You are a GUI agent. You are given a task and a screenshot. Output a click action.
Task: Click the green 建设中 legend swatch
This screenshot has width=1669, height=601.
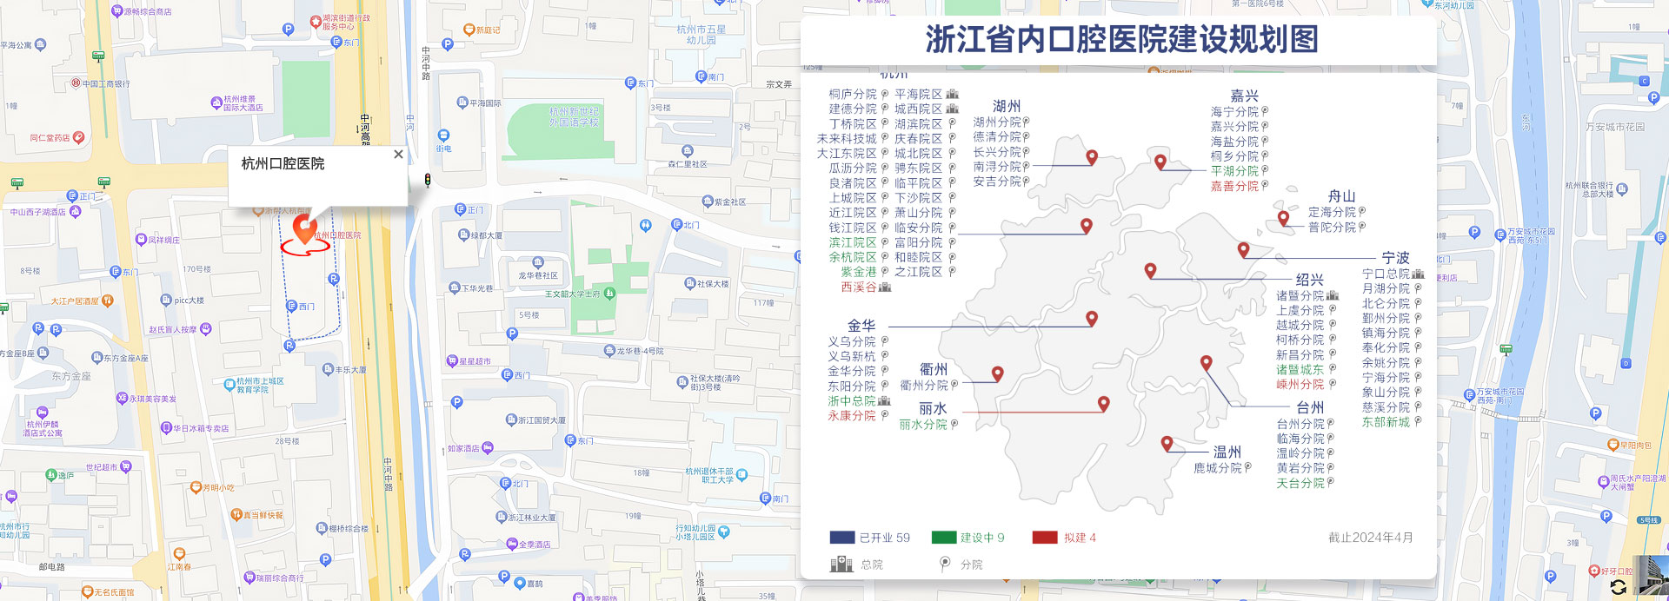point(943,538)
